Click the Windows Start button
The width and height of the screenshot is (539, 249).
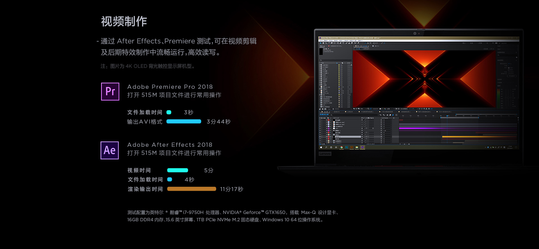[x=321, y=147]
